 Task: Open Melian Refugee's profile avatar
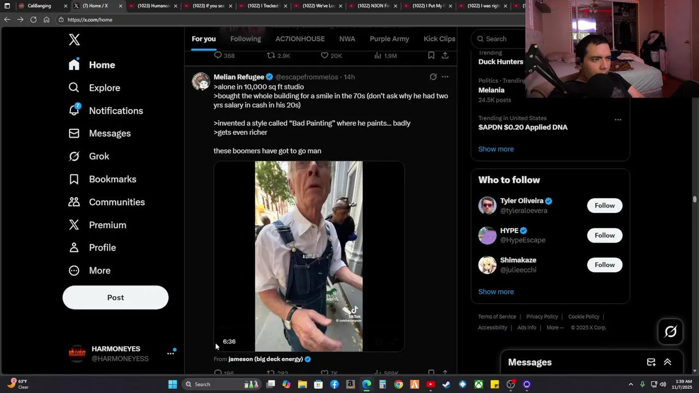(201, 81)
